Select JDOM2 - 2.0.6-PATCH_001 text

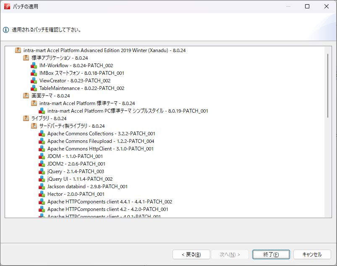pos(76,164)
